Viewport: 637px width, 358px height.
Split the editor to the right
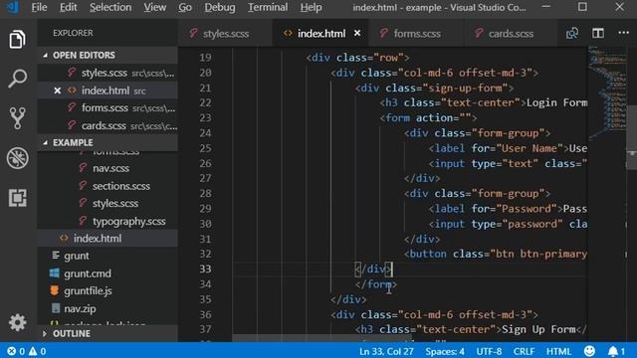pos(598,33)
